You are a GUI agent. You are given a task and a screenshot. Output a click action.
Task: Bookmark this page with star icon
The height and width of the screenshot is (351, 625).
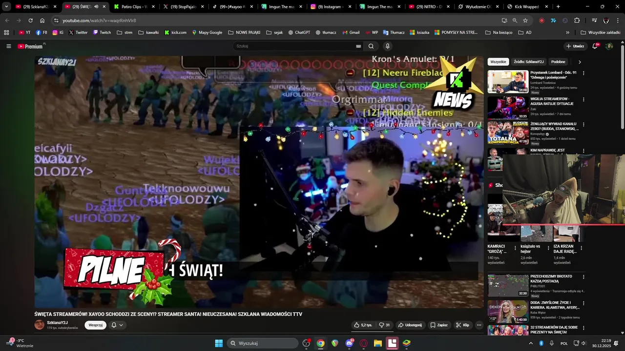tap(525, 20)
